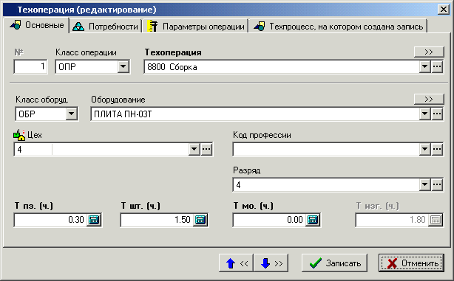Screen dimensions: 454x281
Task: Switch to the Потребности tab
Action: [106, 27]
